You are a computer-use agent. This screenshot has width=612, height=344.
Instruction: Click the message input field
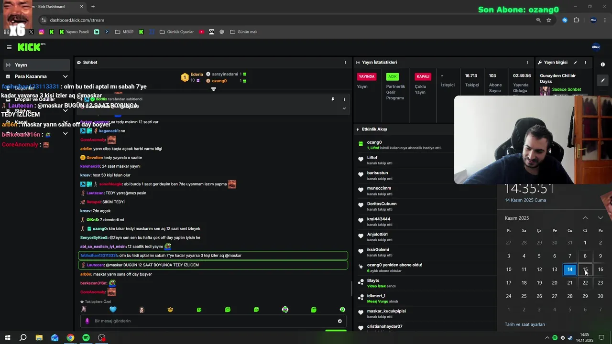tap(213, 321)
